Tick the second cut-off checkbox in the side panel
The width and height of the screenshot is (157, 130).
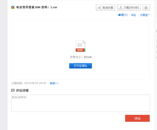tap(157, 52)
